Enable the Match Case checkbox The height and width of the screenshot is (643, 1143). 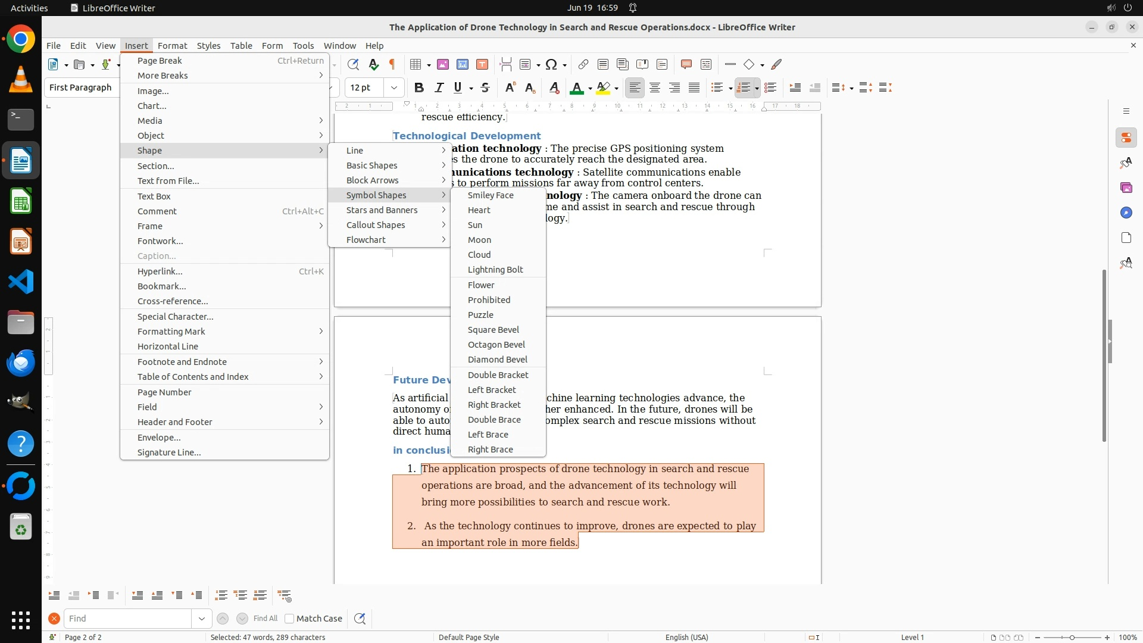point(290,619)
